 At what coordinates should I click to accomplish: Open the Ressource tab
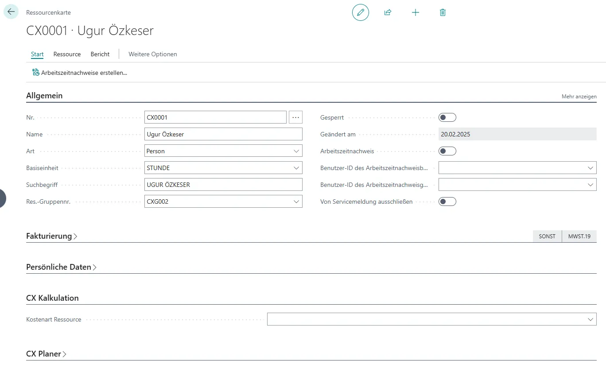tap(67, 54)
